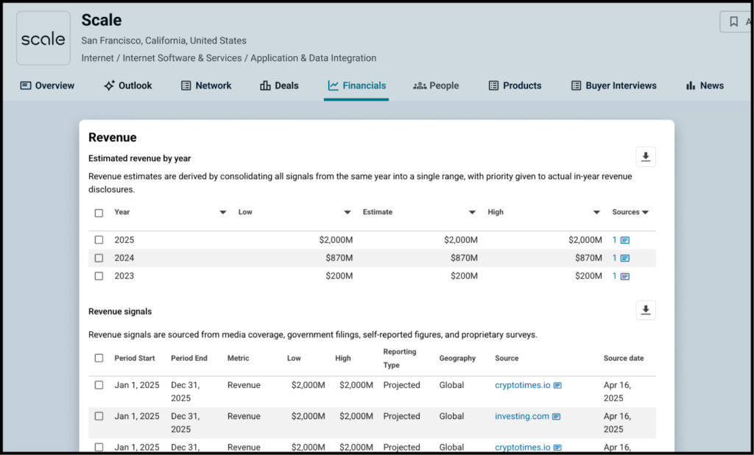Select the 2025 revenue row checkbox

[99, 240]
